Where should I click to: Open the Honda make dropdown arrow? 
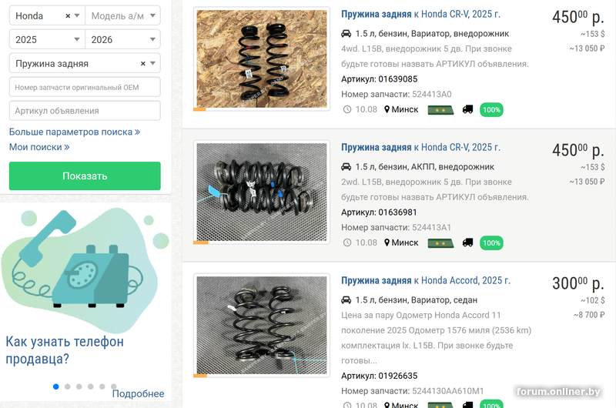(x=77, y=15)
